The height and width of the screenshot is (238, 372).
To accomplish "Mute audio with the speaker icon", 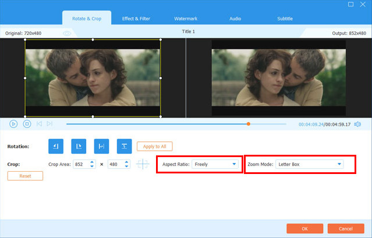I will [357, 124].
